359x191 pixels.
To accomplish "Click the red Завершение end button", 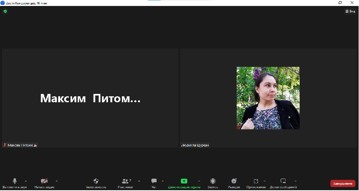I will pos(343,183).
